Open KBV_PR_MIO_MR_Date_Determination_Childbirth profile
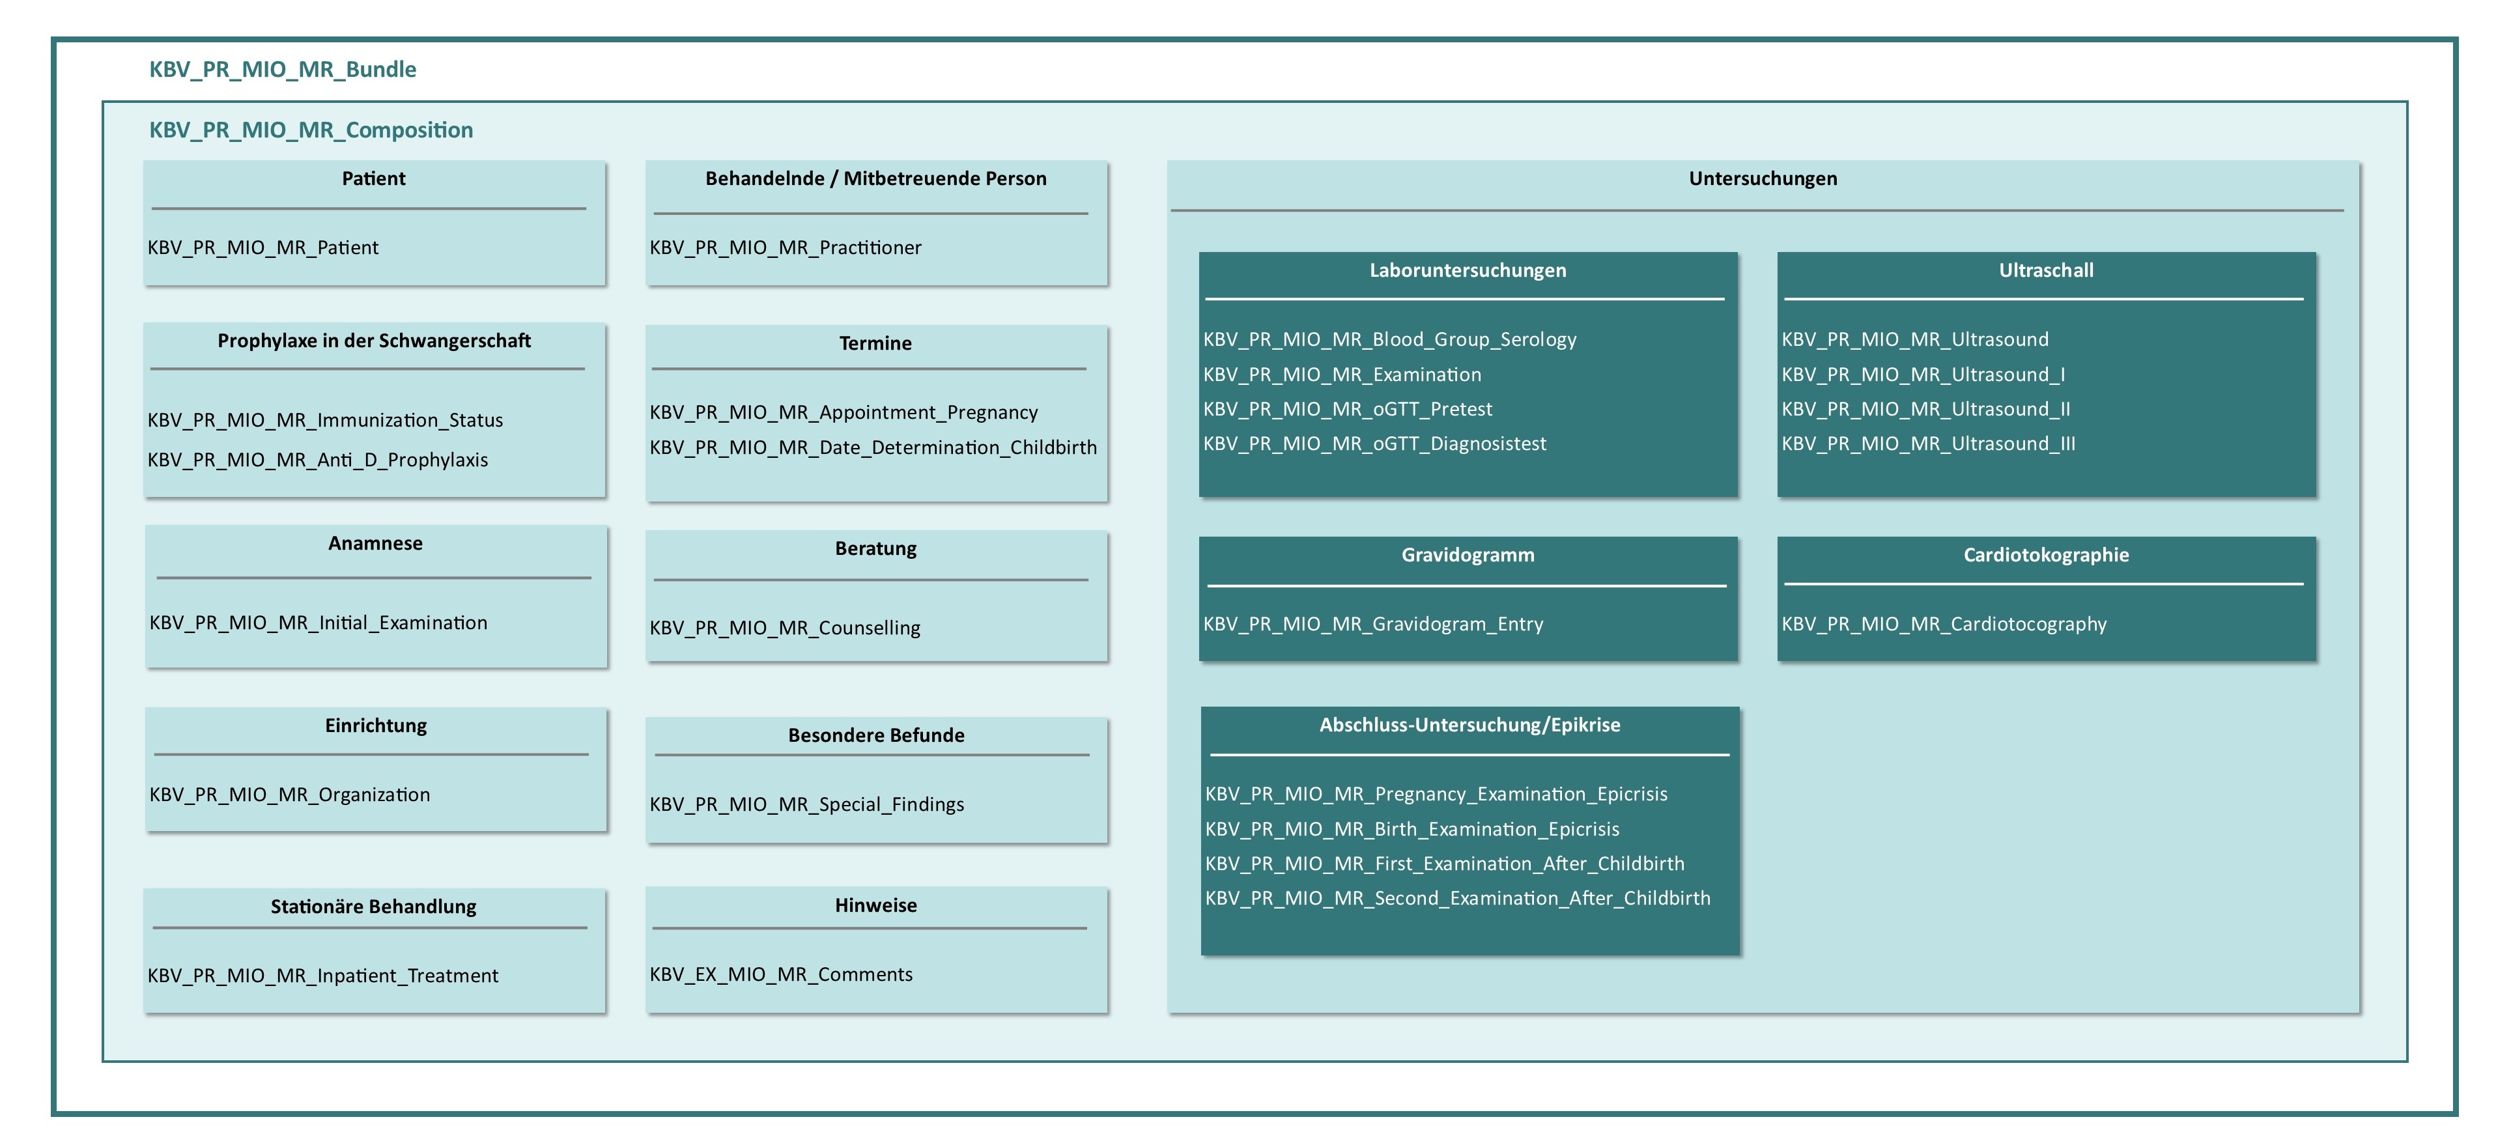 (872, 447)
